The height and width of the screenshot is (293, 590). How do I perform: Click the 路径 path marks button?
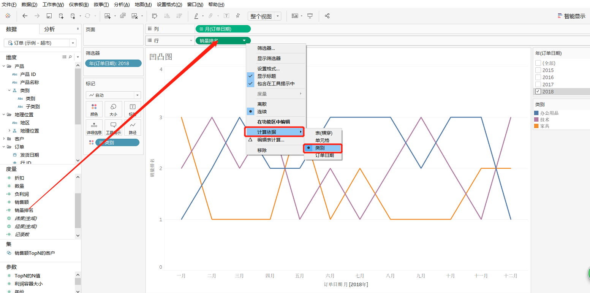(x=133, y=128)
